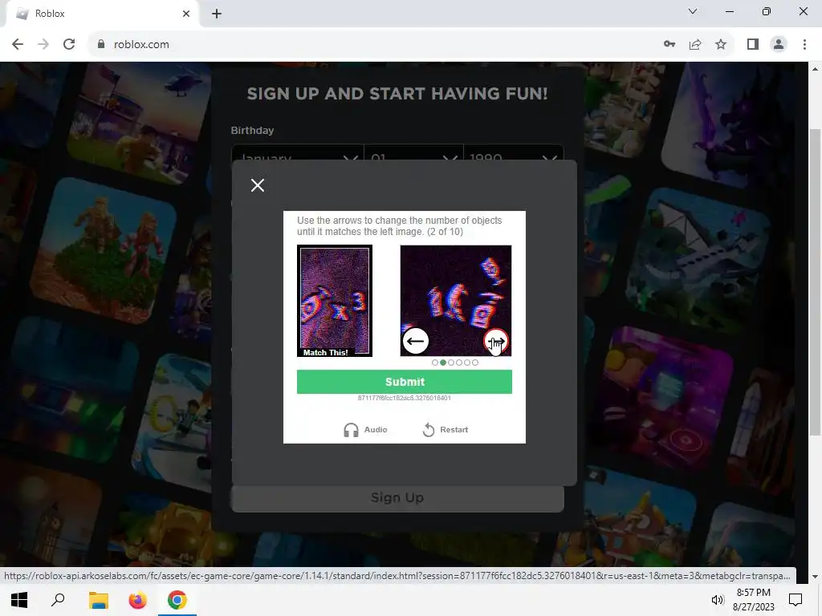Open the volume control in the tray
Viewport: 822px width, 616px height.
(x=717, y=600)
